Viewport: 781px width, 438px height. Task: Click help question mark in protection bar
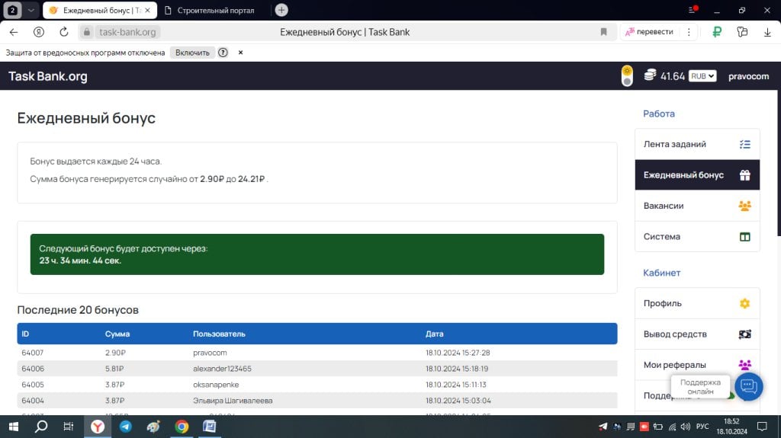click(x=223, y=53)
